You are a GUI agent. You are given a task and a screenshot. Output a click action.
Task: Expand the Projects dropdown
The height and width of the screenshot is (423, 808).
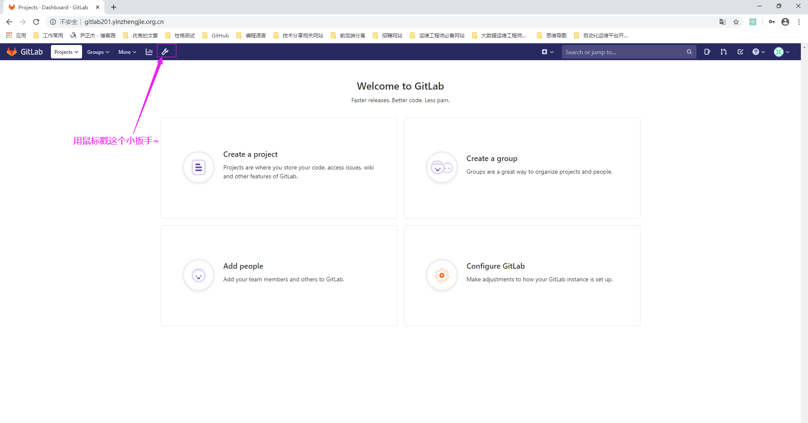66,52
